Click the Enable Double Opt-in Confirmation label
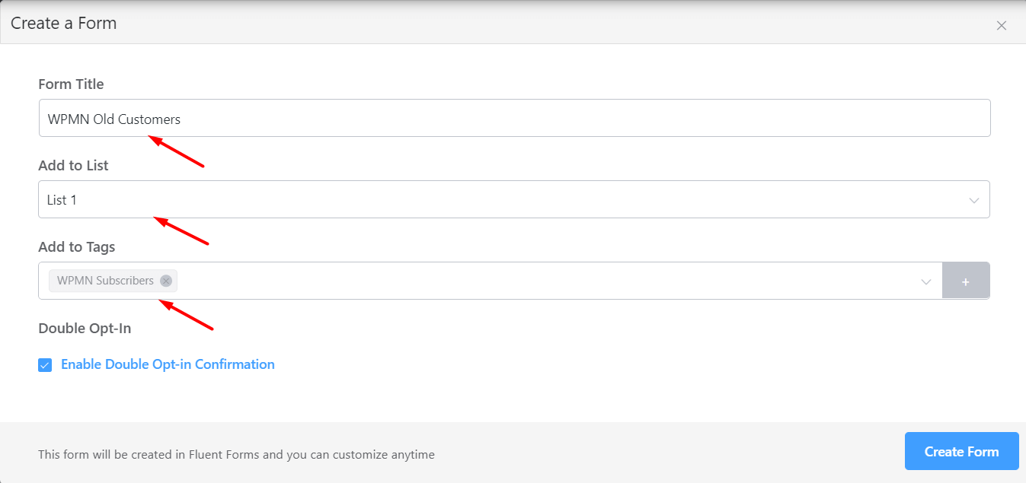The height and width of the screenshot is (483, 1026). (x=168, y=364)
